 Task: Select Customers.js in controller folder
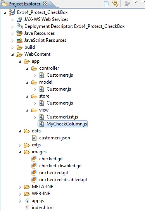(x=60, y=75)
